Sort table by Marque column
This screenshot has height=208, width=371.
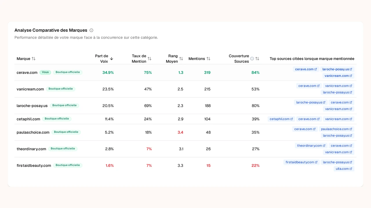[x=34, y=59]
